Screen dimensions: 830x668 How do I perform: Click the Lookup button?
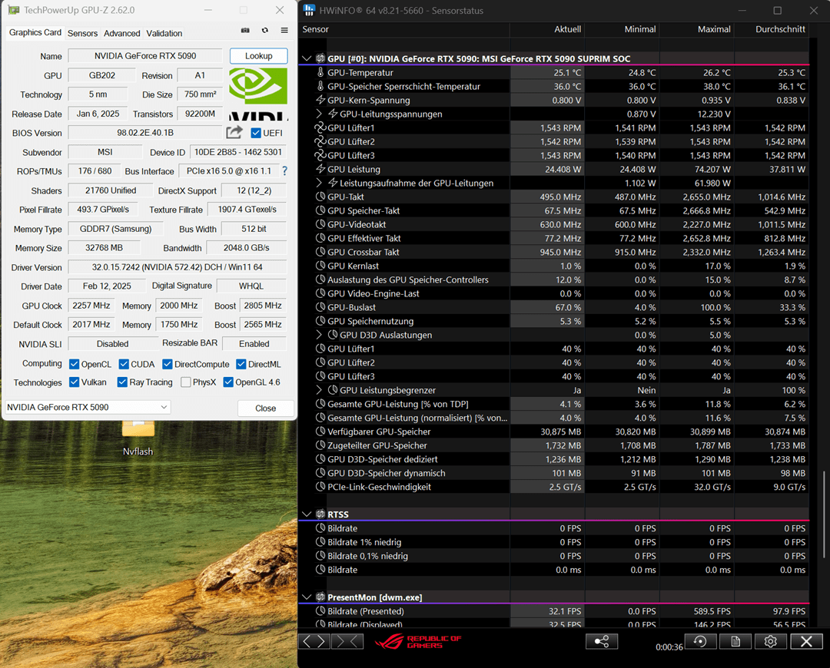258,55
